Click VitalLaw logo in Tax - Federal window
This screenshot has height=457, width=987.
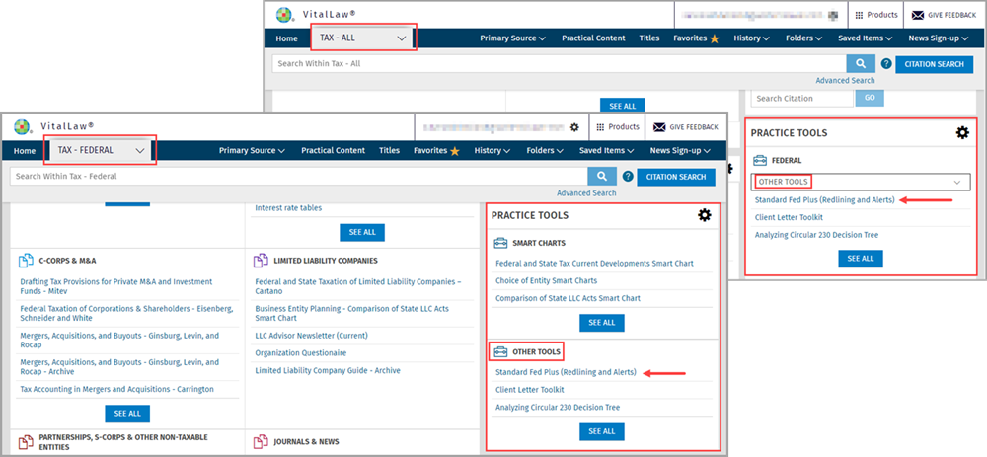(x=23, y=127)
